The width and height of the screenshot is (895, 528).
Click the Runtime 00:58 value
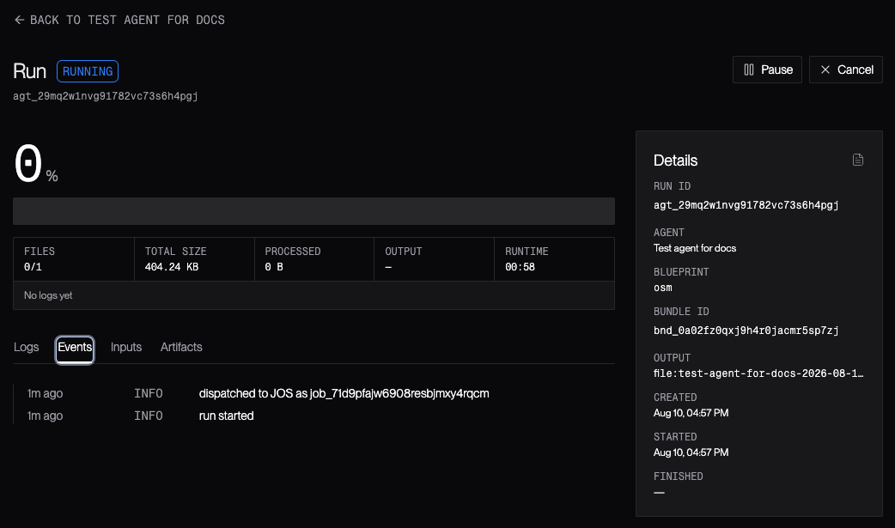click(520, 267)
